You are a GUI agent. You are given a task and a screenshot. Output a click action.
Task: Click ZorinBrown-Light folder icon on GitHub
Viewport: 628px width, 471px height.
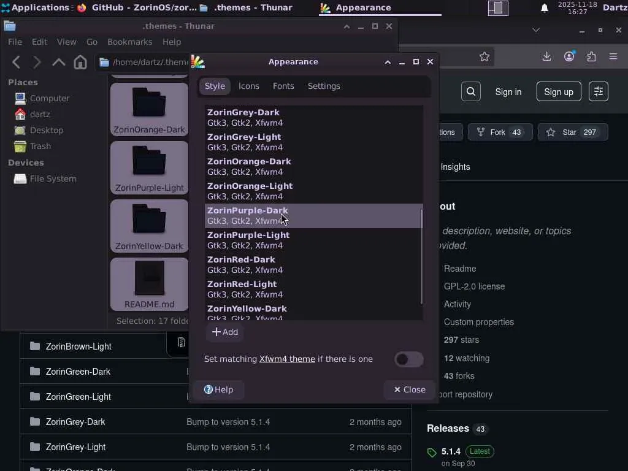click(x=35, y=346)
